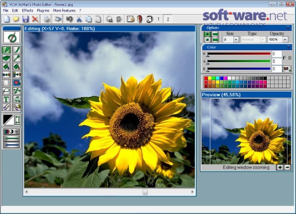Viewport: 296px width, 214px height.
Task: Click the horizontal scrollbar thumb under image
Action: click(145, 192)
